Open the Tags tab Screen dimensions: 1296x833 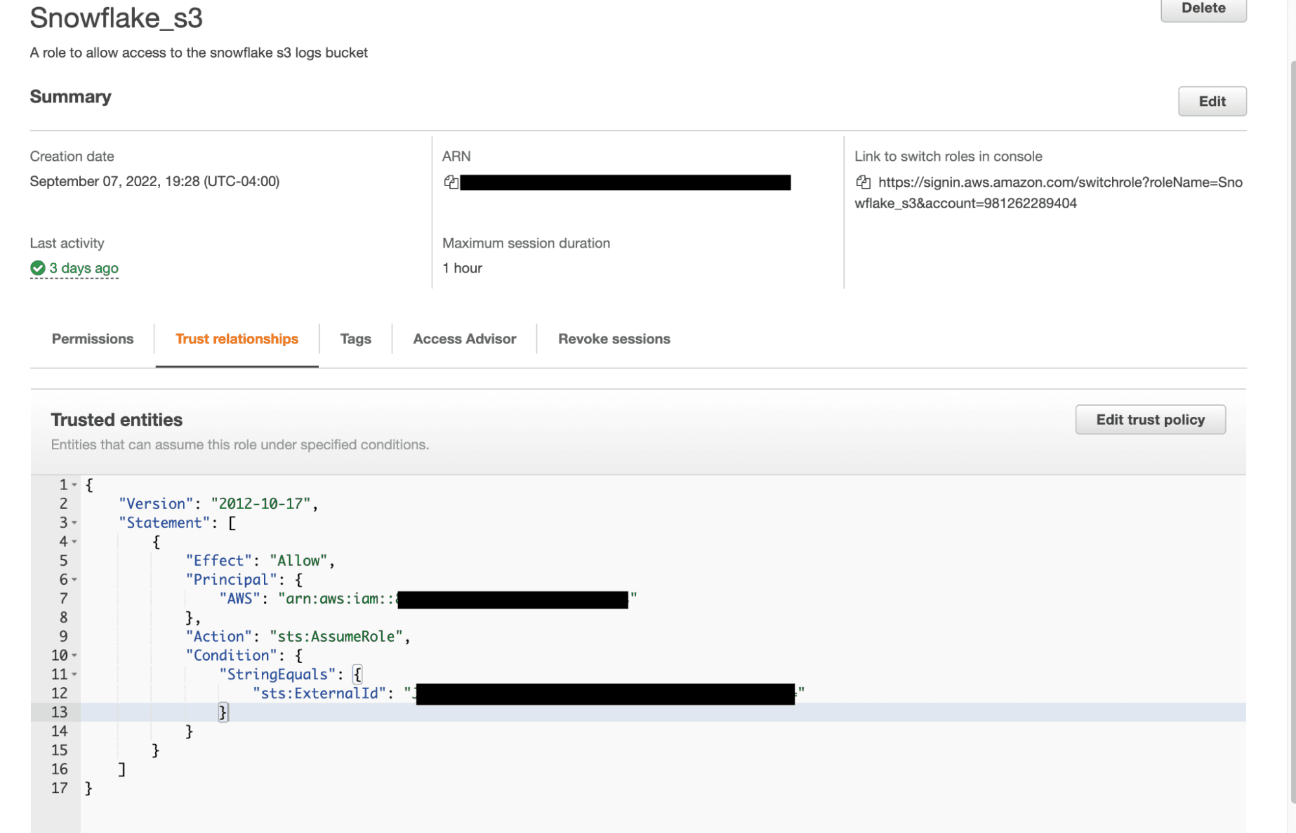[355, 338]
